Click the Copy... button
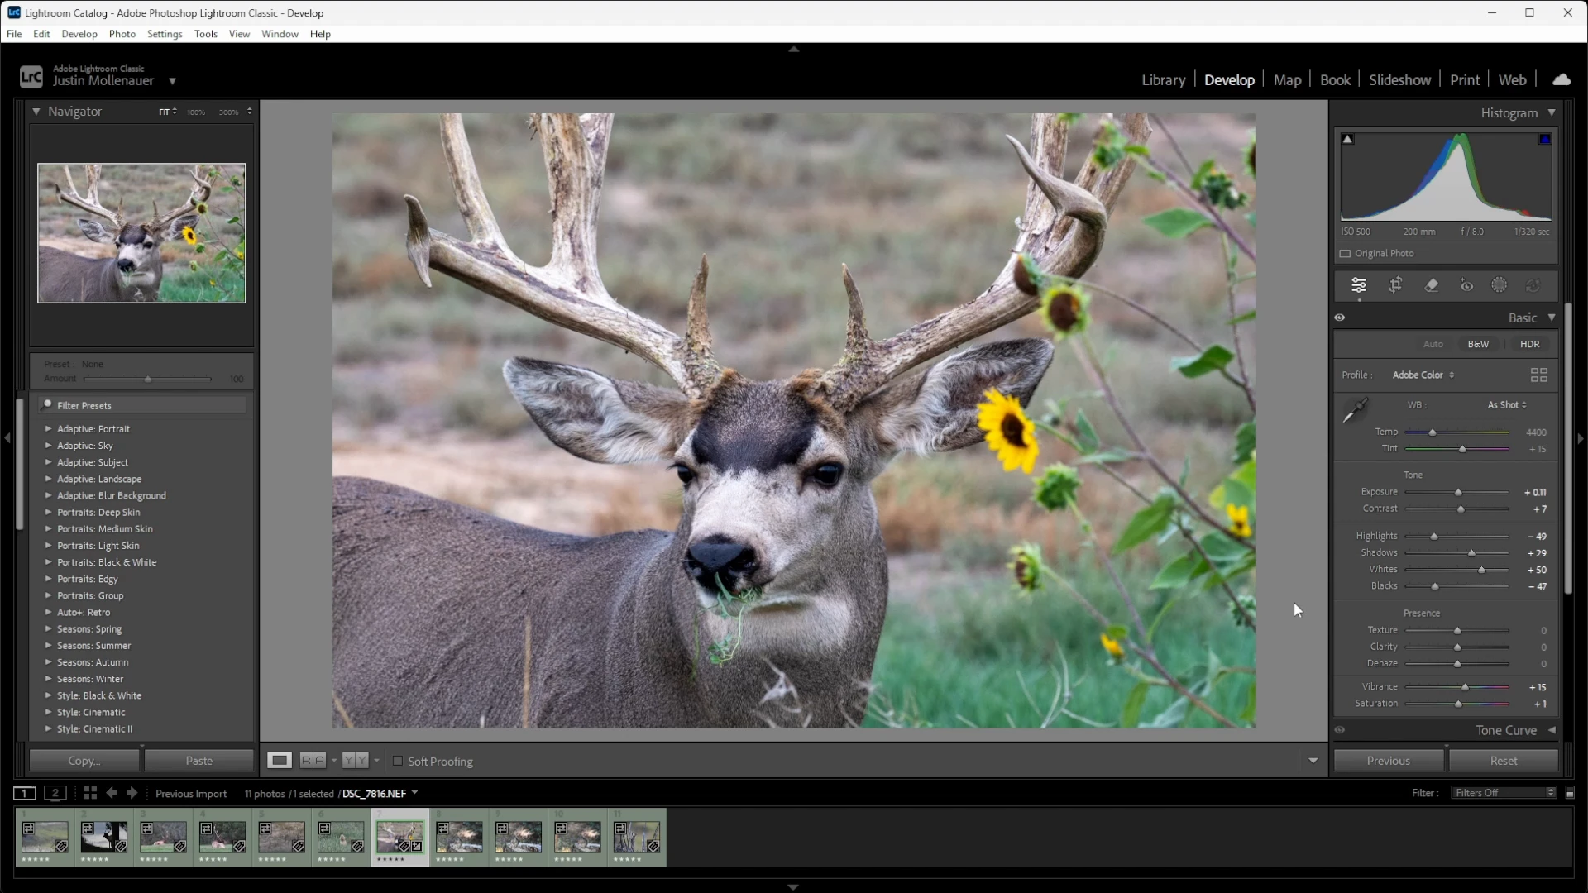 click(x=84, y=761)
